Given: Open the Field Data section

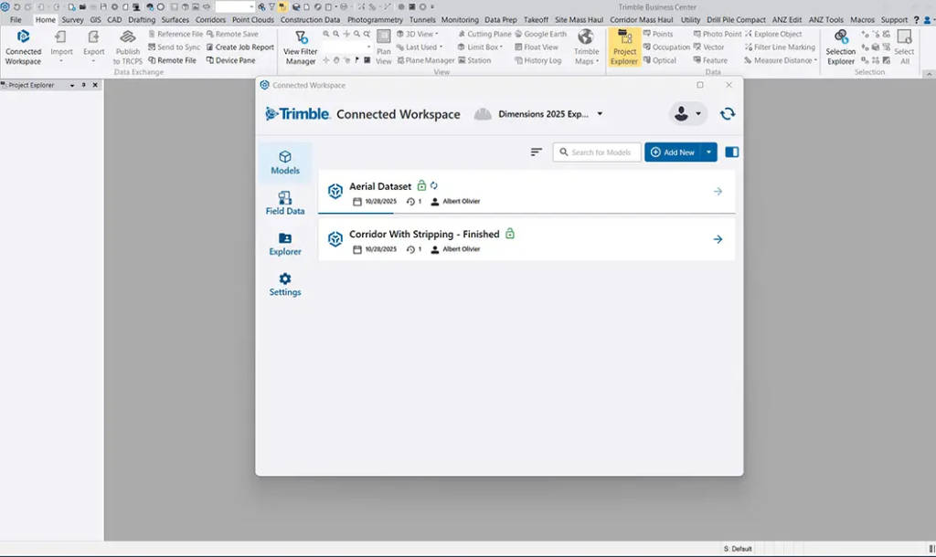Looking at the screenshot, I should [285, 203].
